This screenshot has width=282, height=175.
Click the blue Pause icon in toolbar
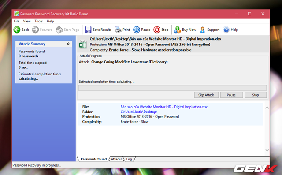click(x=137, y=30)
